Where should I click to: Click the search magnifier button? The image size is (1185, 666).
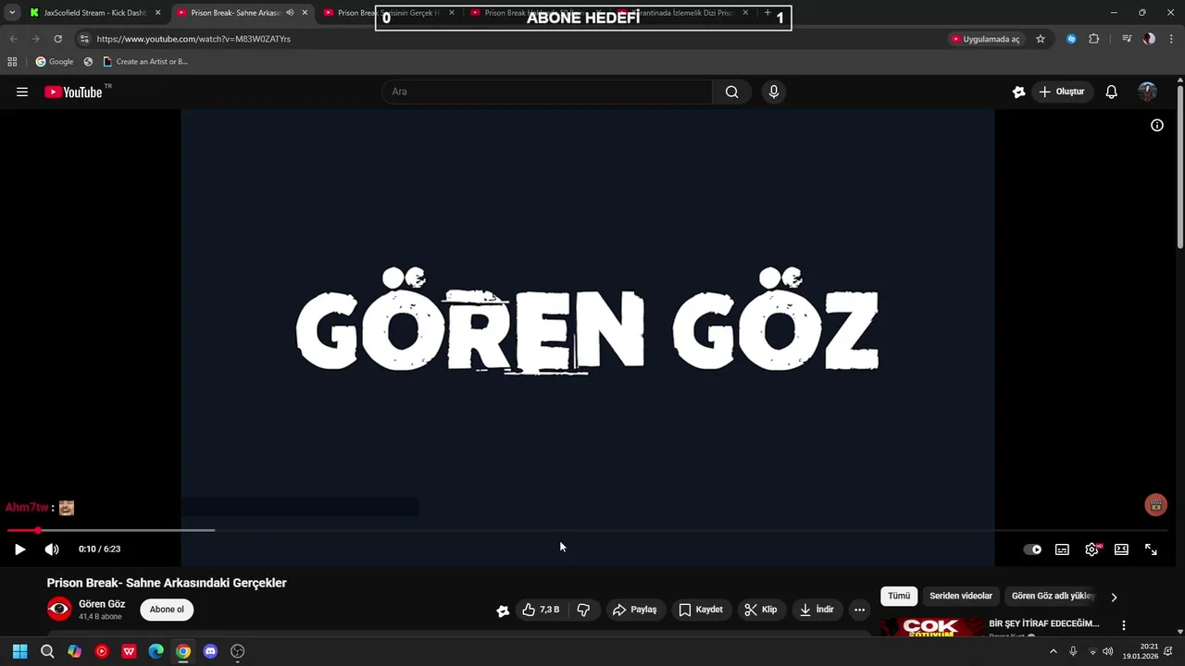click(731, 92)
